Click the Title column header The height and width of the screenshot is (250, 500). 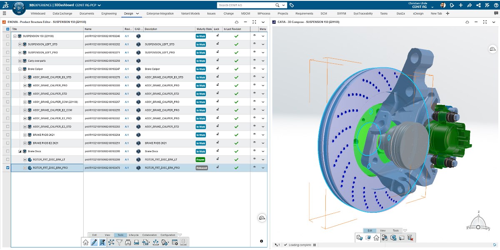[47, 29]
